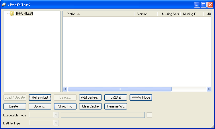Click the Refresh List button
The image size is (215, 129).
40,97
